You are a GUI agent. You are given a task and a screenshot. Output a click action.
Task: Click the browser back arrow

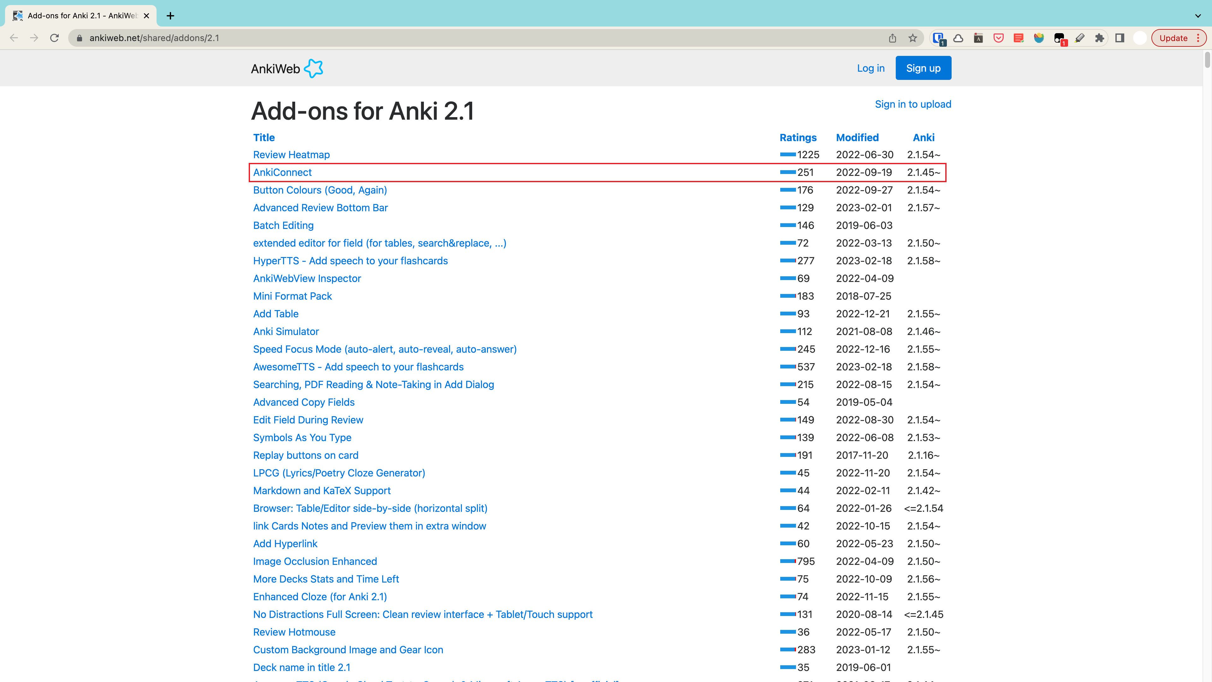point(14,38)
